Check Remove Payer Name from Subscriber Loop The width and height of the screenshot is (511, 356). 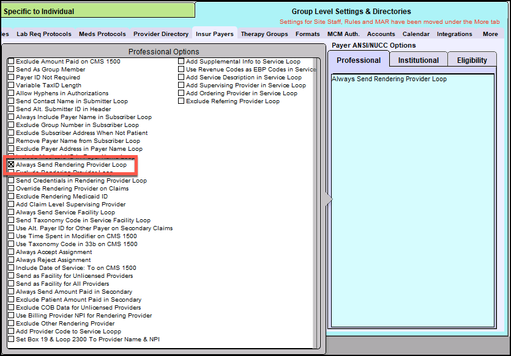pyautogui.click(x=11, y=141)
